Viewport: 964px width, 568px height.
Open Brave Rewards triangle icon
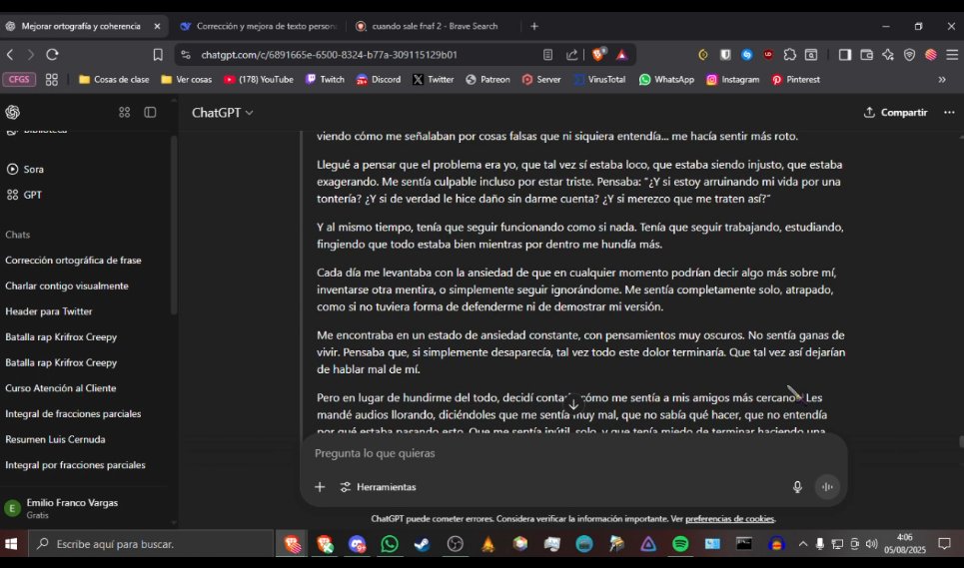tap(622, 55)
